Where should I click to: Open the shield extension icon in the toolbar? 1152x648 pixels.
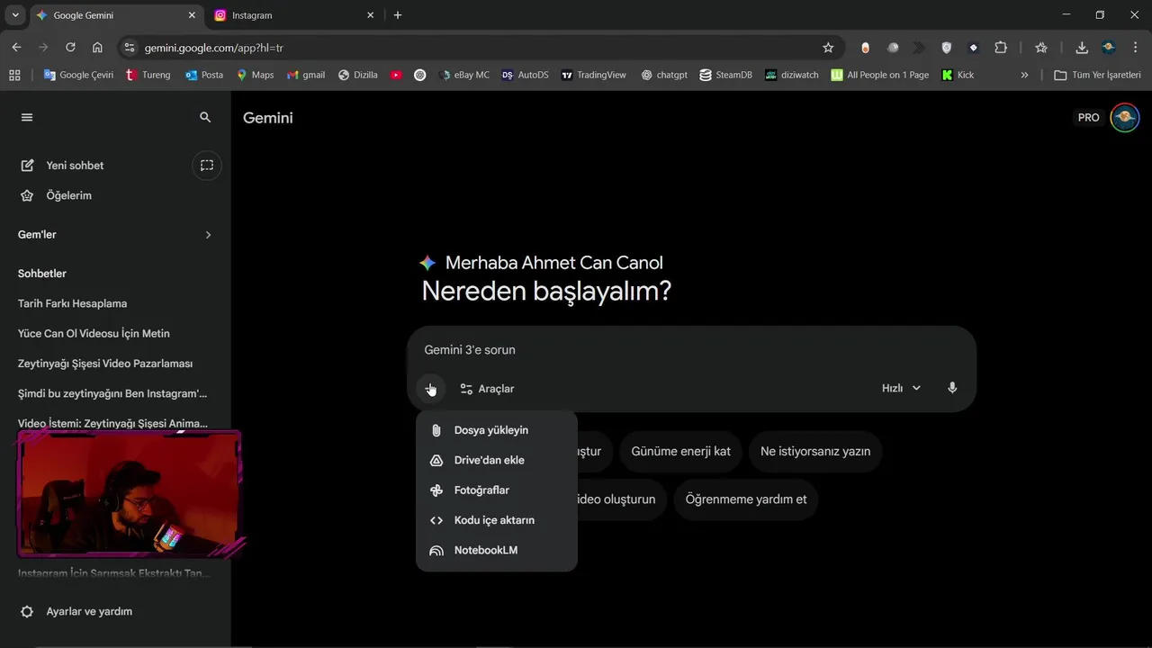(x=946, y=48)
